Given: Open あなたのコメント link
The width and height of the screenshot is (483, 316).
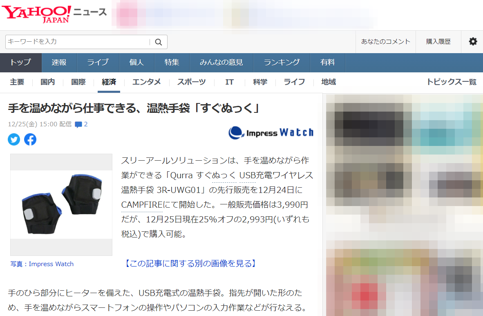Looking at the screenshot, I should click(385, 42).
